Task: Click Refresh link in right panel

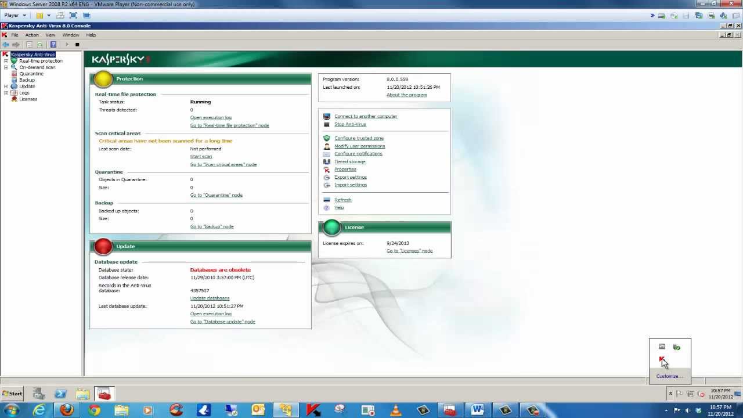Action: click(342, 200)
